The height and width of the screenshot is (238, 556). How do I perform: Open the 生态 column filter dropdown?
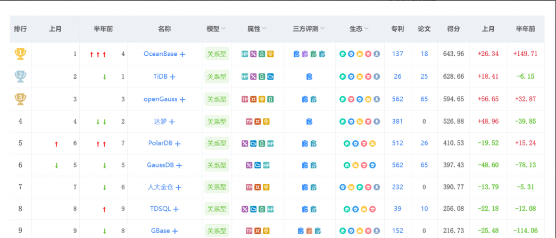point(366,29)
